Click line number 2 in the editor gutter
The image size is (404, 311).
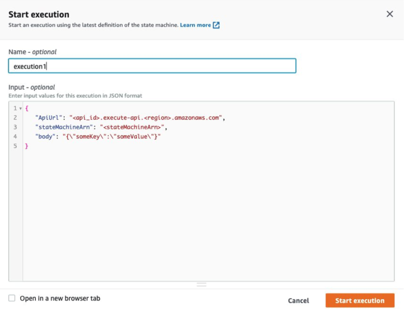pyautogui.click(x=15, y=118)
